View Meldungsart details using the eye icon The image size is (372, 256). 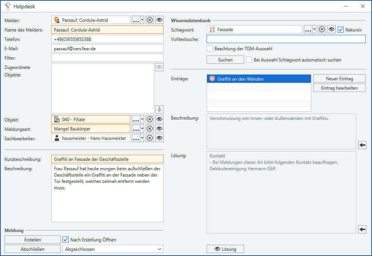[x=159, y=128]
